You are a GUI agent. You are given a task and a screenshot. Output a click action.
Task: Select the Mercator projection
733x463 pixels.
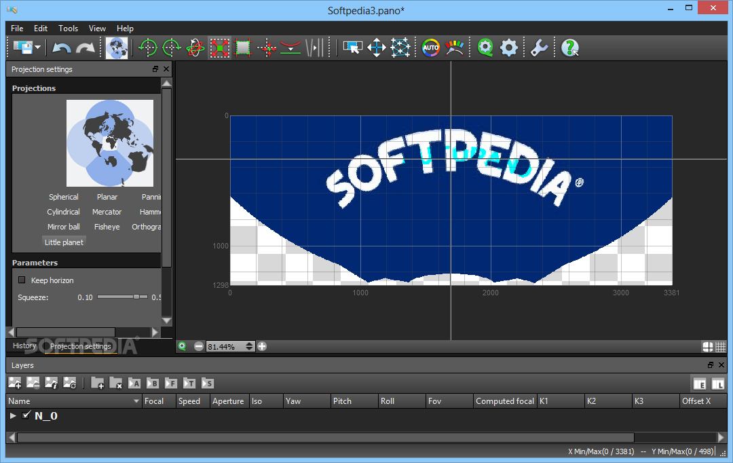[x=107, y=212]
